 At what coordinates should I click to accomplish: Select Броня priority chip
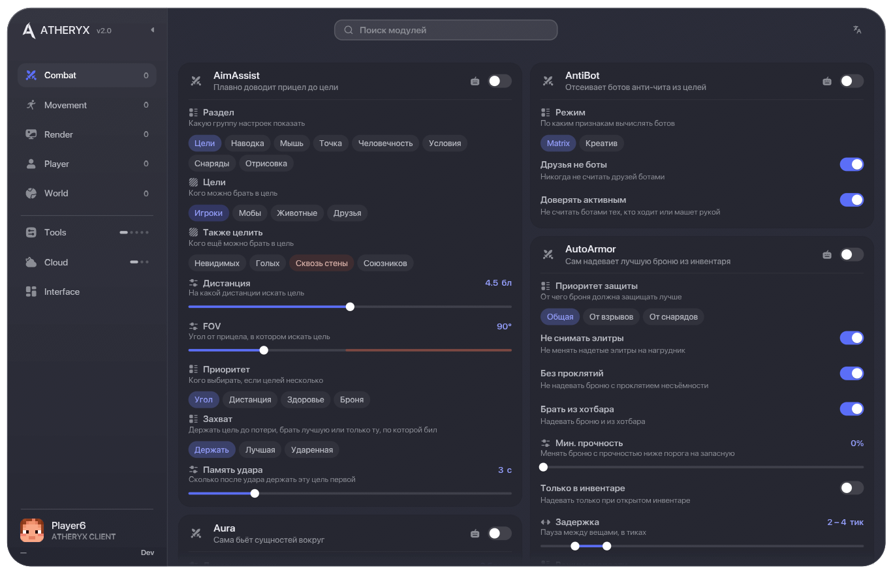(352, 400)
